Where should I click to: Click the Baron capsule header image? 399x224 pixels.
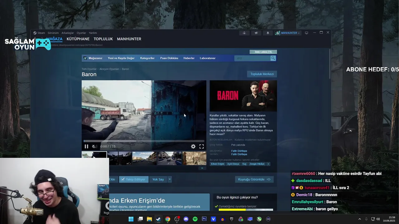pos(243,96)
